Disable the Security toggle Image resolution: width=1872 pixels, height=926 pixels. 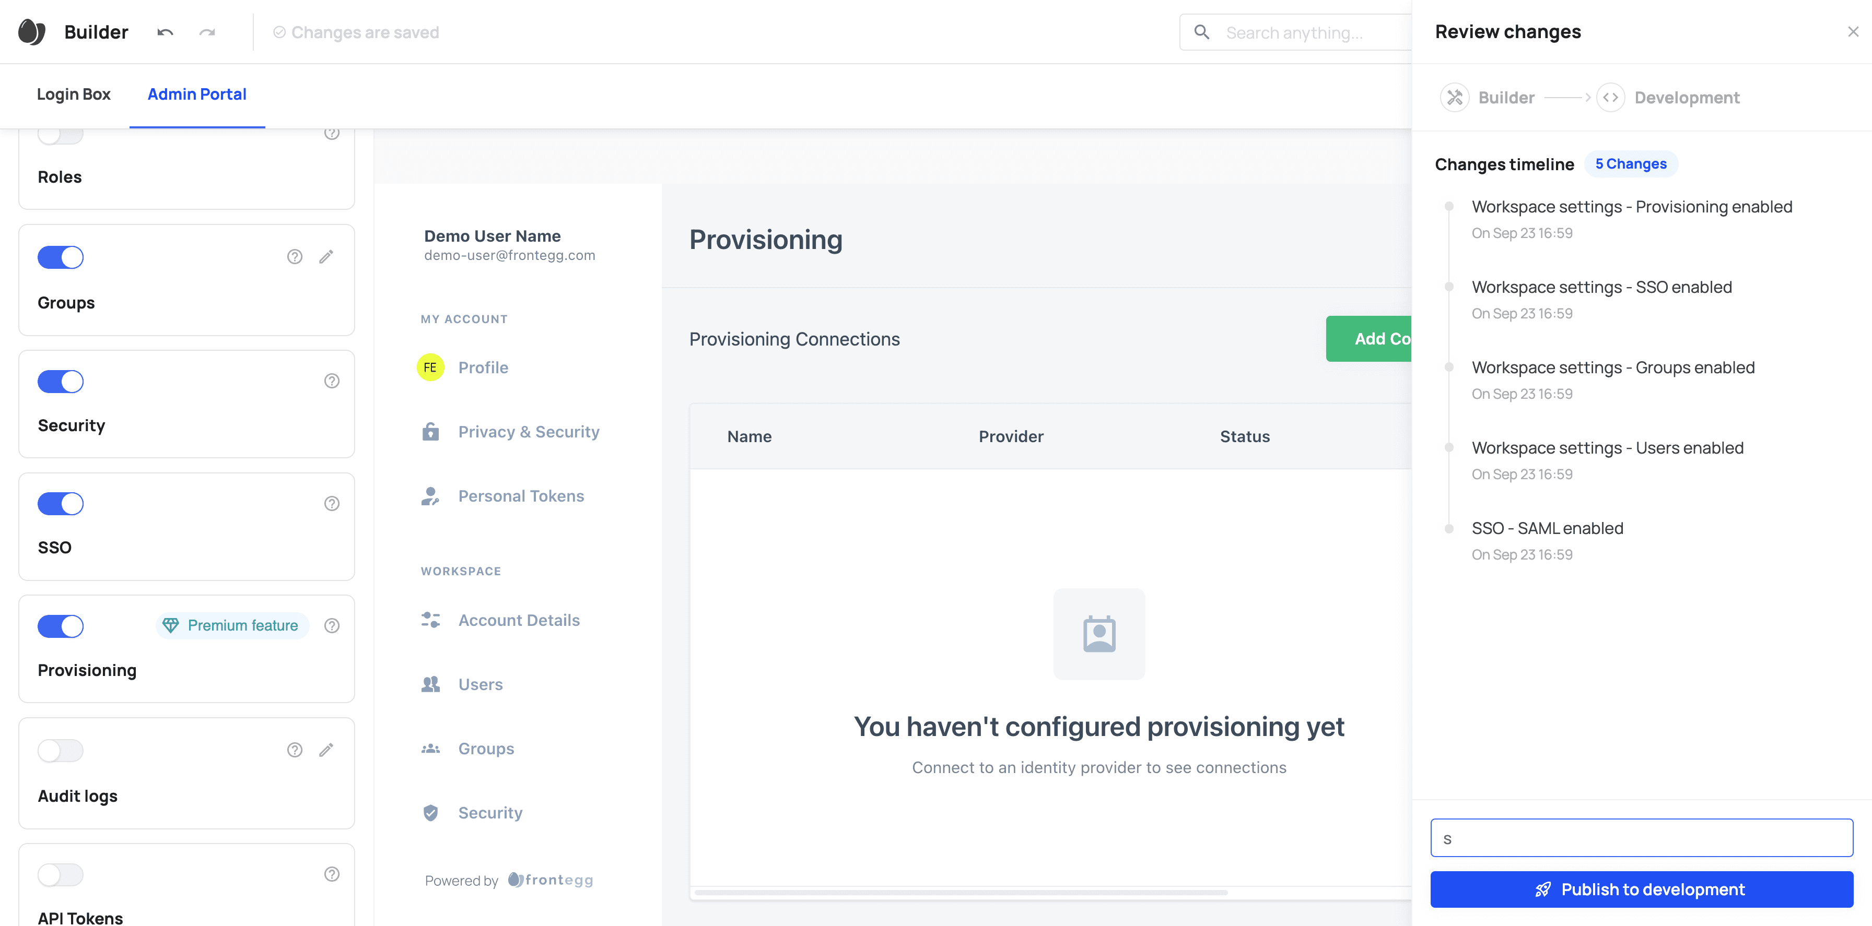[60, 381]
